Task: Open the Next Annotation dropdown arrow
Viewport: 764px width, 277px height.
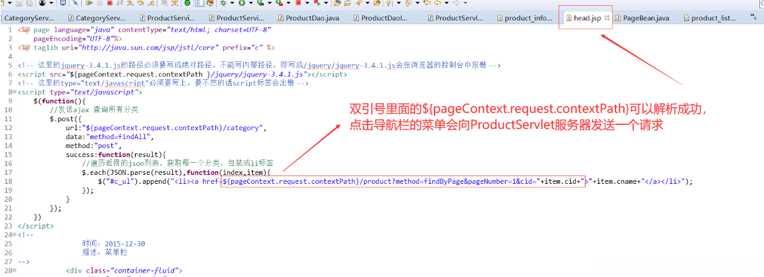Action: 399,3
